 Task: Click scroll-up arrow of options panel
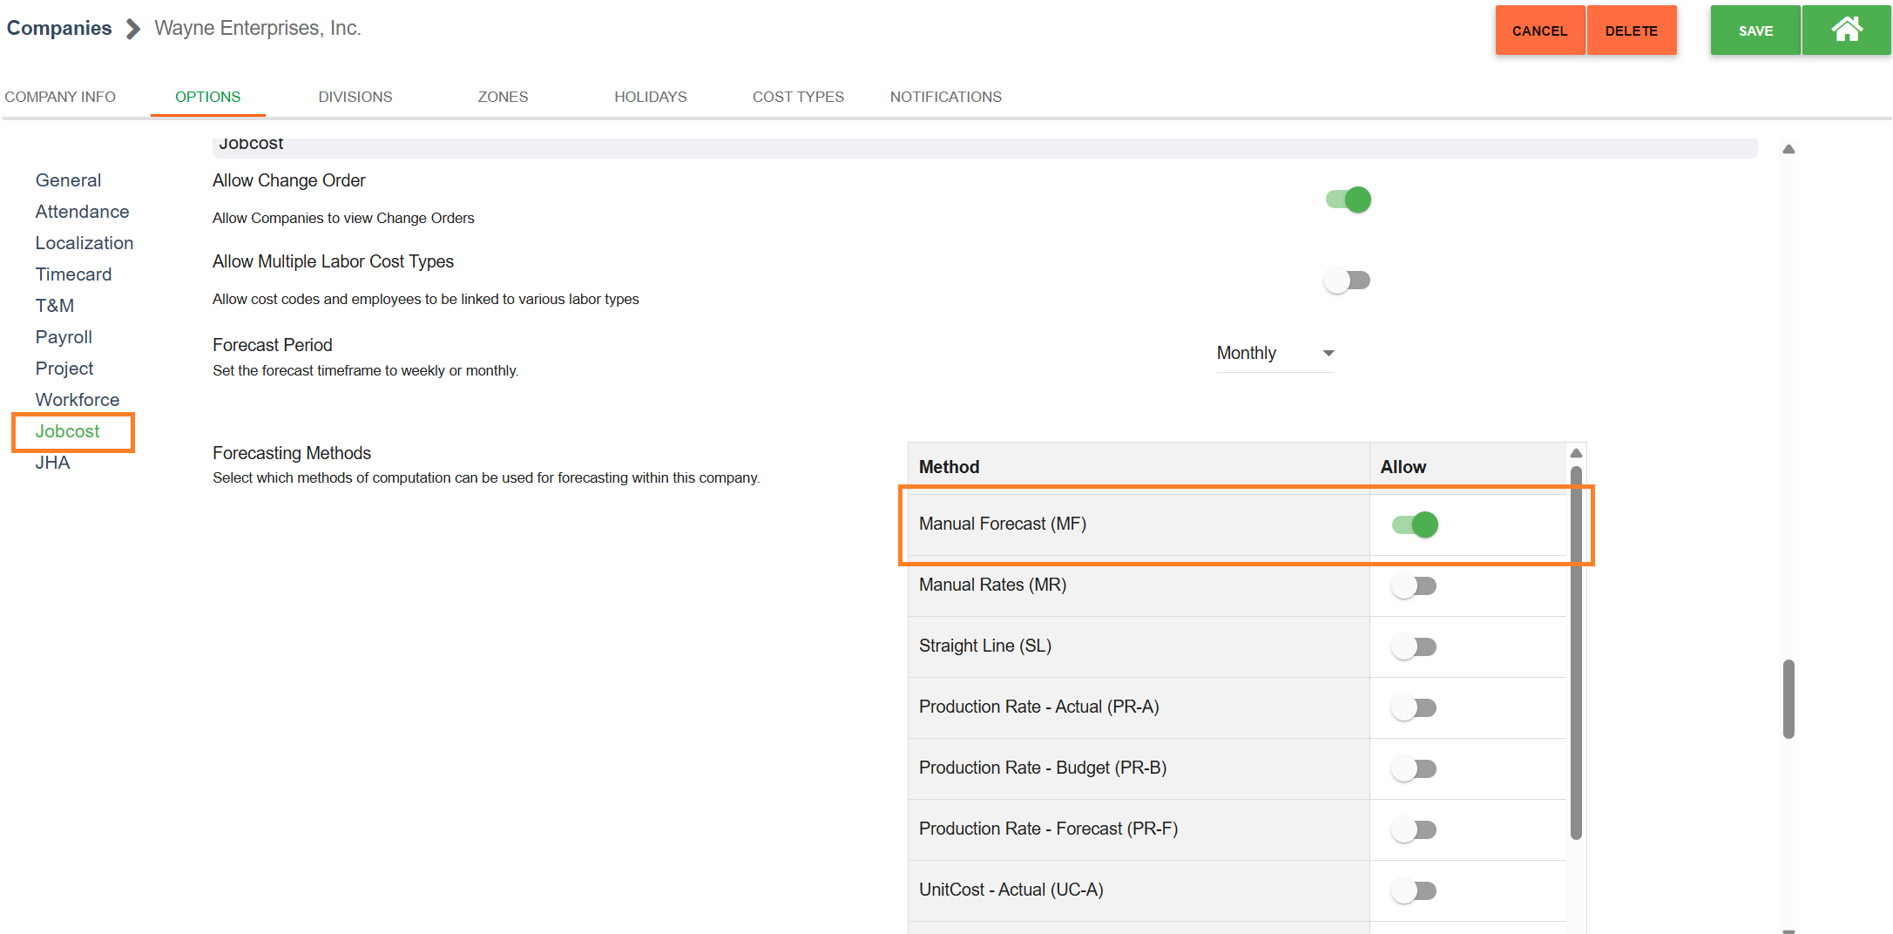click(x=1788, y=150)
